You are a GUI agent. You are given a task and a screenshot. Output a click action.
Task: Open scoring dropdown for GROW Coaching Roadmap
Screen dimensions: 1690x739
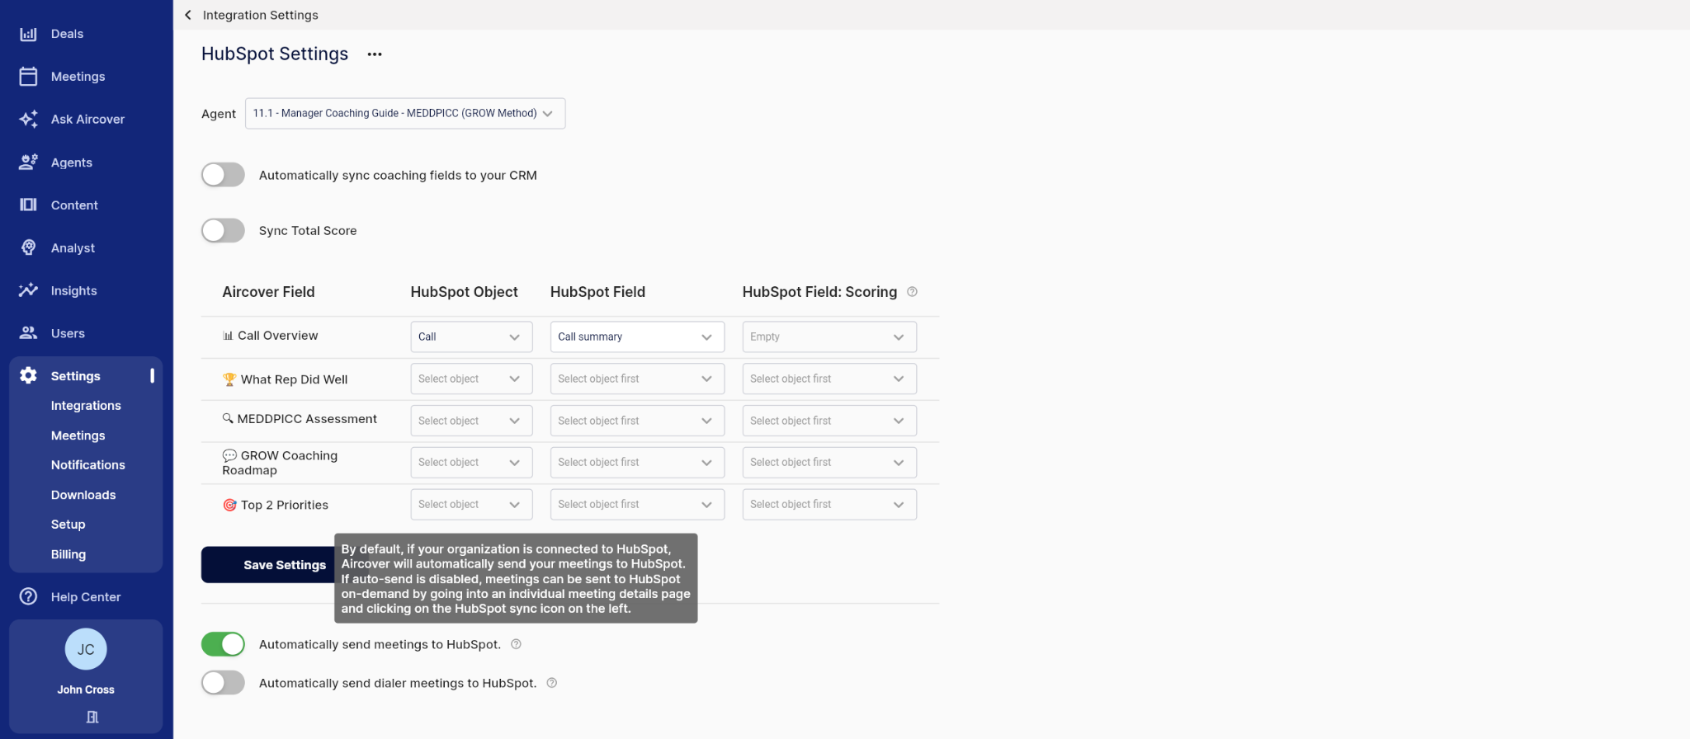pyautogui.click(x=829, y=463)
